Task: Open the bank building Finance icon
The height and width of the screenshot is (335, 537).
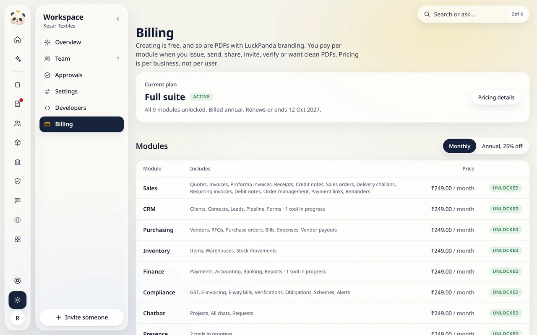Action: [18, 162]
